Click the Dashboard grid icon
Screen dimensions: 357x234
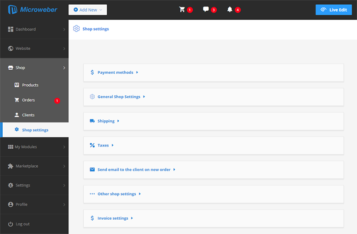[x=11, y=29]
